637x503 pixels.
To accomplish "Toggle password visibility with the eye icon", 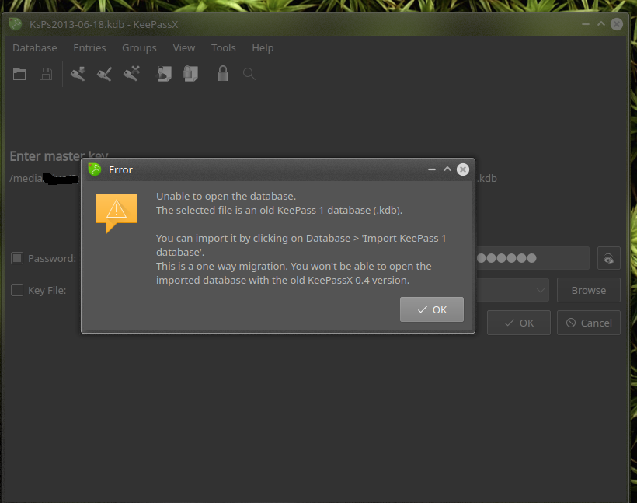I will click(608, 258).
